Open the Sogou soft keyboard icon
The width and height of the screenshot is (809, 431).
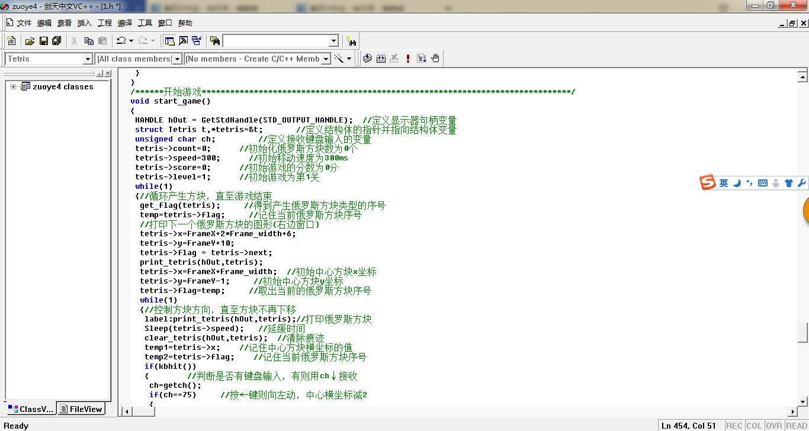coord(763,184)
